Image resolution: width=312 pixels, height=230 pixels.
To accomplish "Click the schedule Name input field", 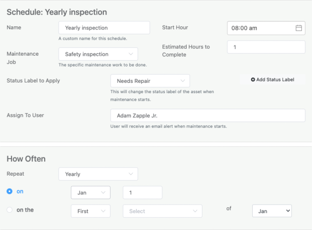I will (x=104, y=28).
